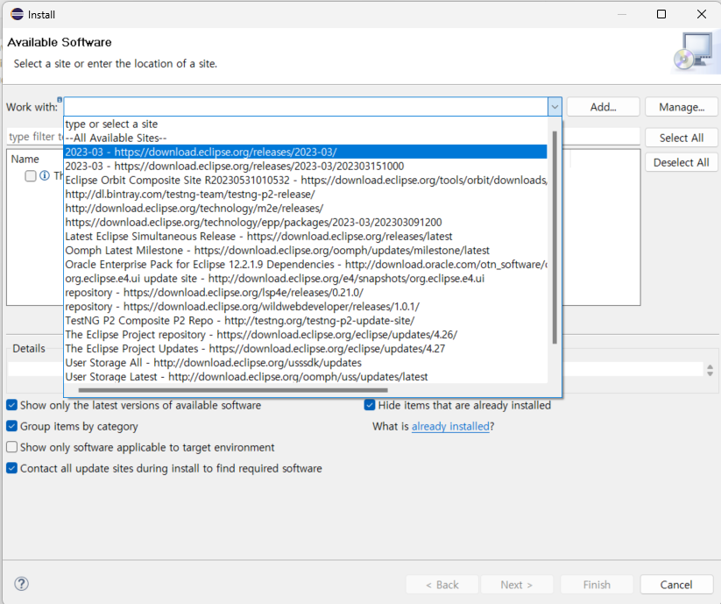Click the Work with combo text field

tap(306, 107)
